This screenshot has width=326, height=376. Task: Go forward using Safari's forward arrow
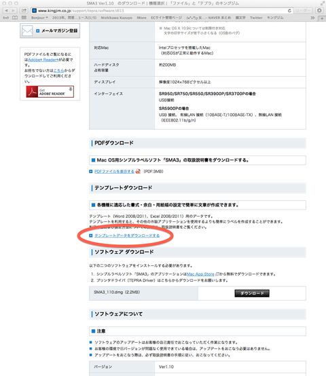(x=14, y=11)
